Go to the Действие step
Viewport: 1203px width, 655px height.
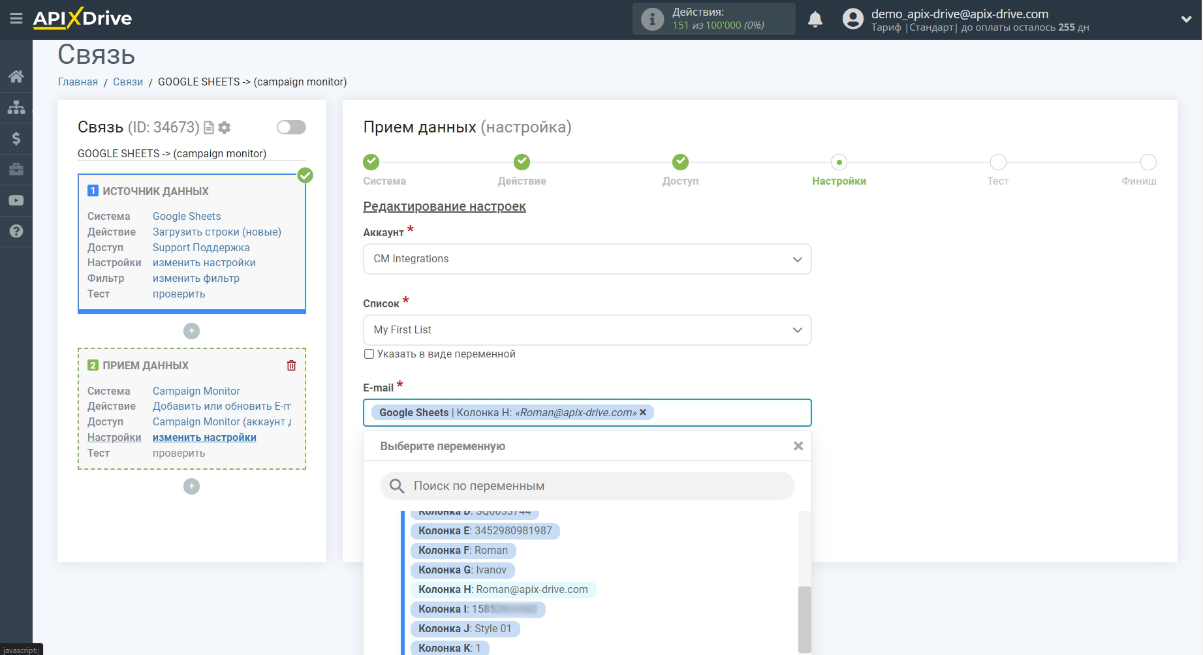point(522,162)
